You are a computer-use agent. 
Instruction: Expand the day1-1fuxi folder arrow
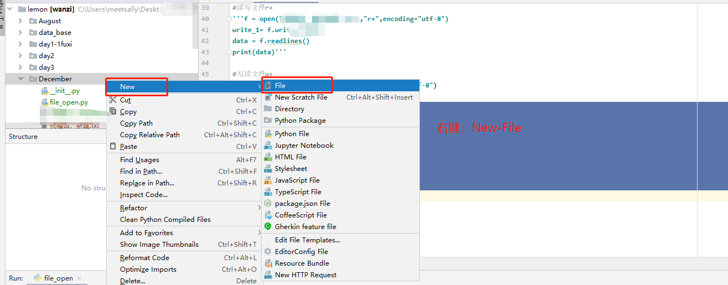click(x=20, y=44)
